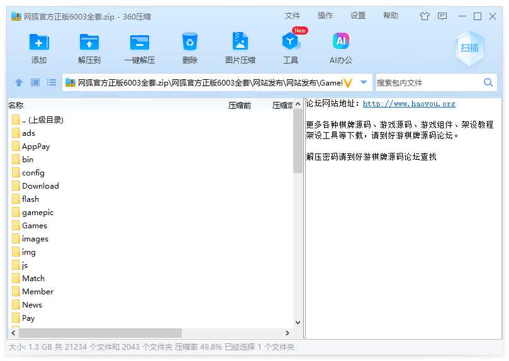Click the status bar size and file count text
This screenshot has width=509, height=361.
coord(151,347)
